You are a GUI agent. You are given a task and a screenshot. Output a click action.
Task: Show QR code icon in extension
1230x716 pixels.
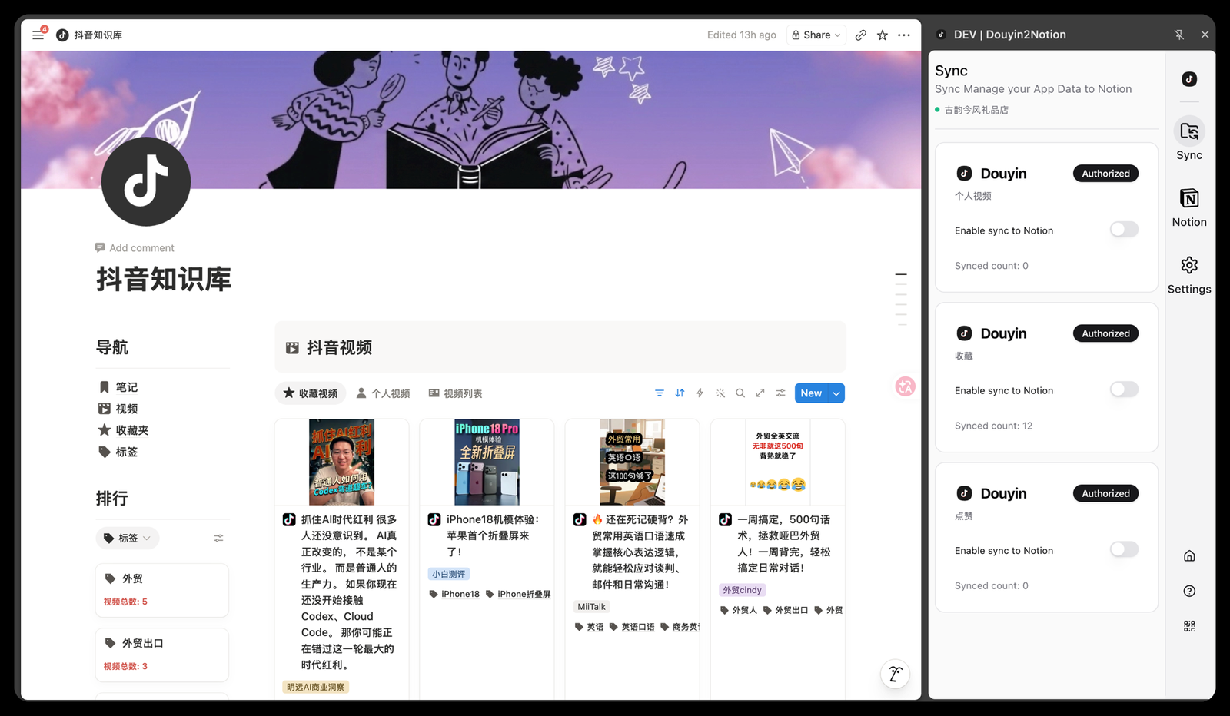pyautogui.click(x=1189, y=626)
